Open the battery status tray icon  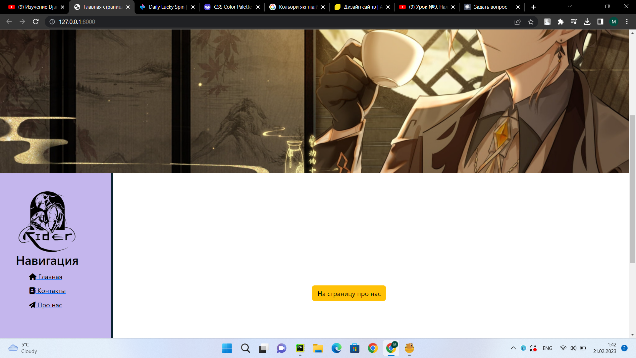pyautogui.click(x=583, y=348)
